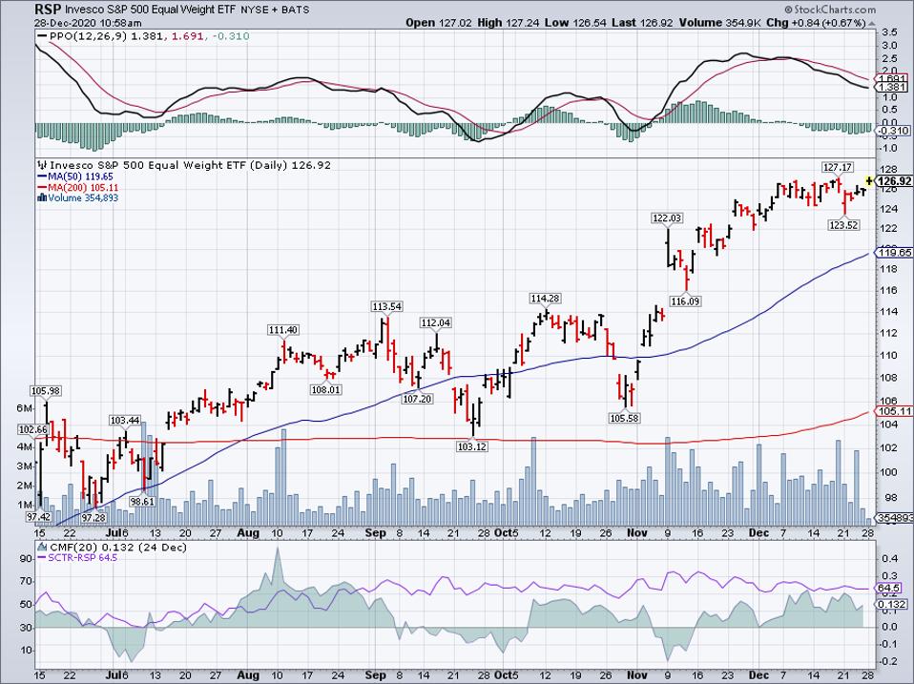The image size is (914, 684).
Task: Click the 98.61 price label
Action: tap(142, 501)
